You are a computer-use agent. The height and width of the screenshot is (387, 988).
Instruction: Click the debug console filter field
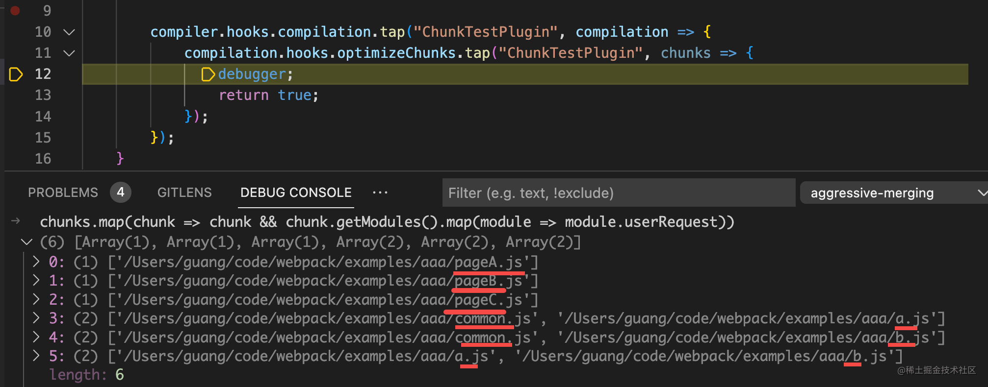pyautogui.click(x=619, y=193)
